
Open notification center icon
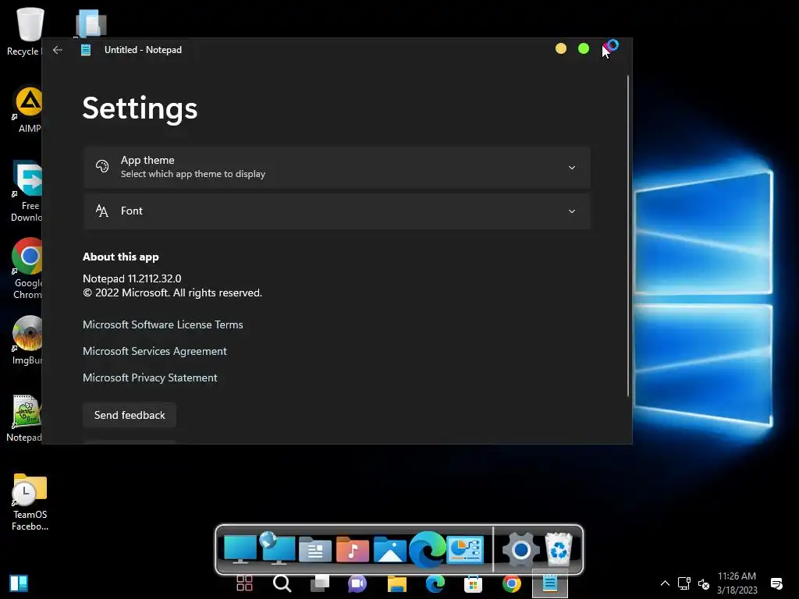(776, 583)
